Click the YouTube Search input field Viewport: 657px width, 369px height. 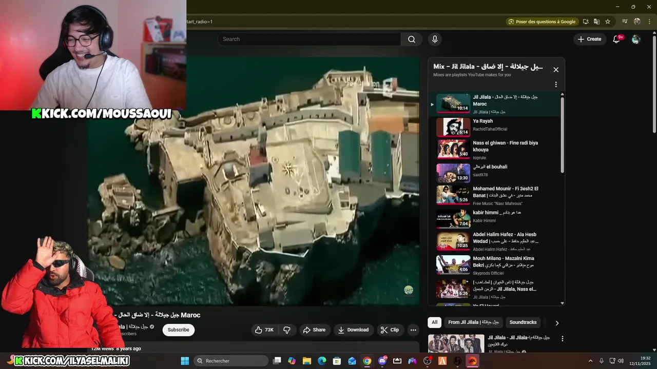[310, 39]
